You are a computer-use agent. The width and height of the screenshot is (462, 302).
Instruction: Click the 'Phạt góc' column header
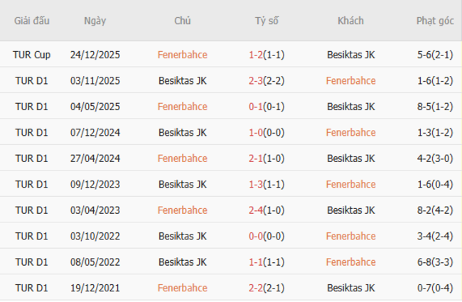pyautogui.click(x=435, y=21)
